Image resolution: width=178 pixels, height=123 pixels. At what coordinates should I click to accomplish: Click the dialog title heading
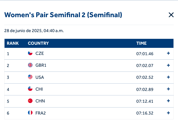pos(63,15)
